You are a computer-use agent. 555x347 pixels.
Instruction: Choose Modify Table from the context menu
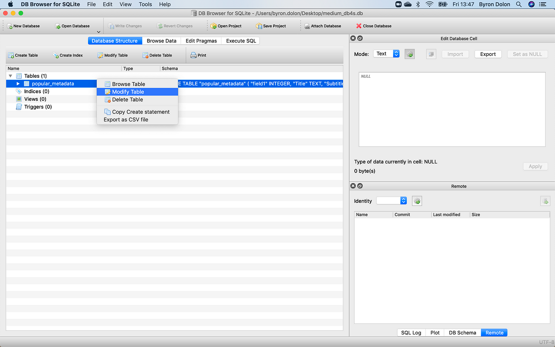click(137, 92)
